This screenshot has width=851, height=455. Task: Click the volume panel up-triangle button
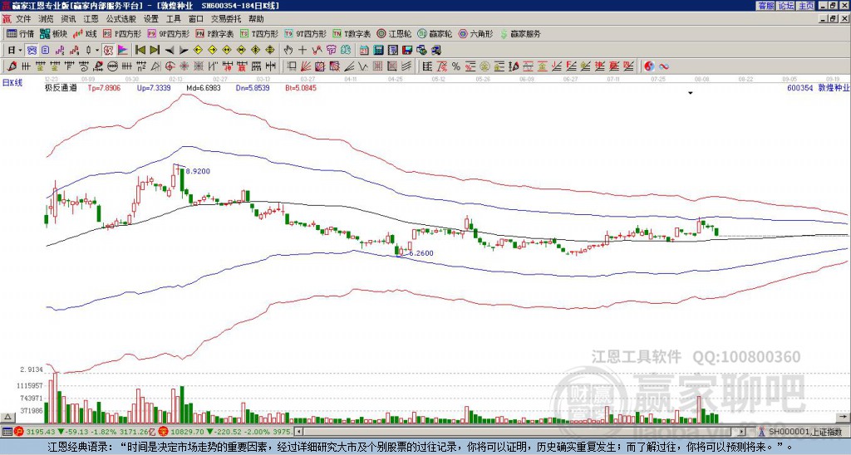click(x=7, y=417)
